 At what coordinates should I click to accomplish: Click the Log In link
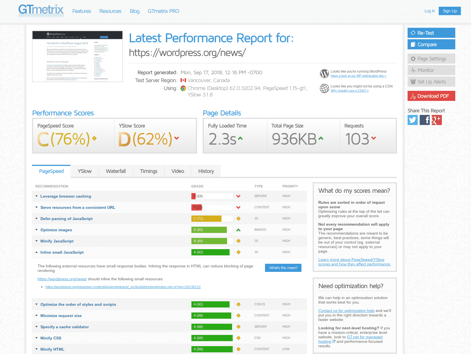(x=429, y=11)
